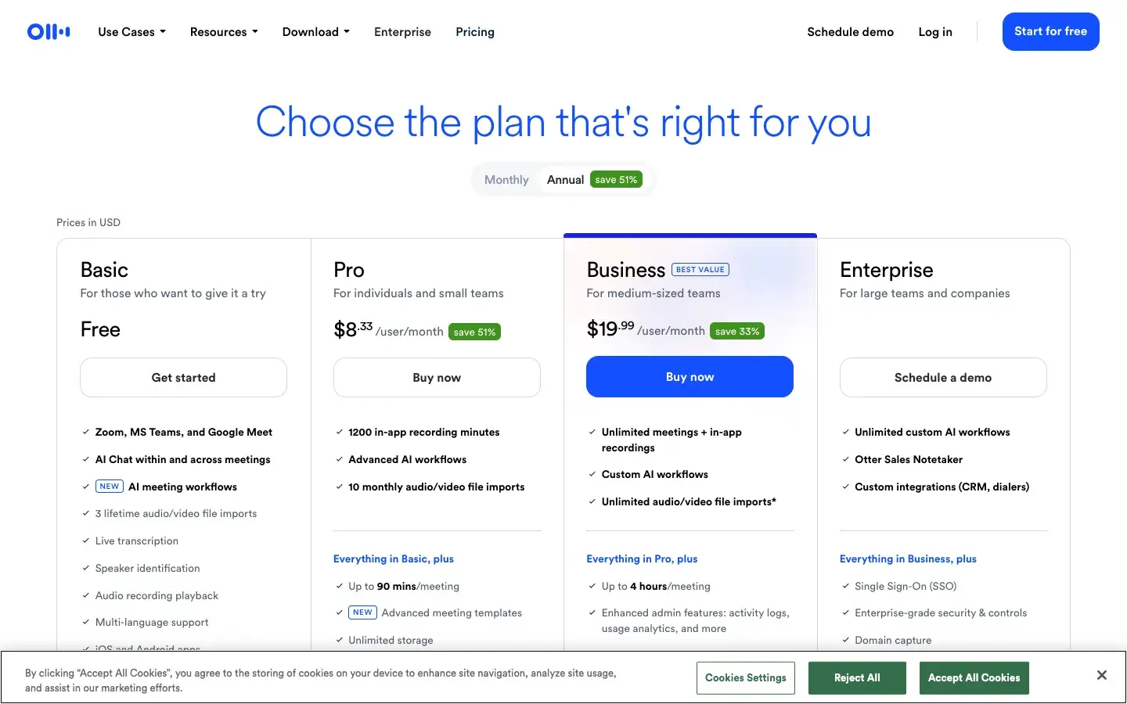Click the Otter logo in the header
Viewport: 1127px width, 704px height.
coord(49,32)
